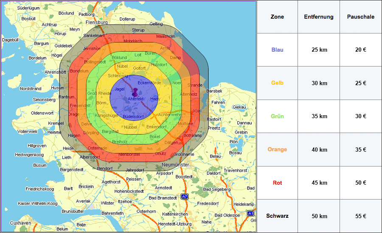Click the 'Breiholz' label in green zone

119,142
